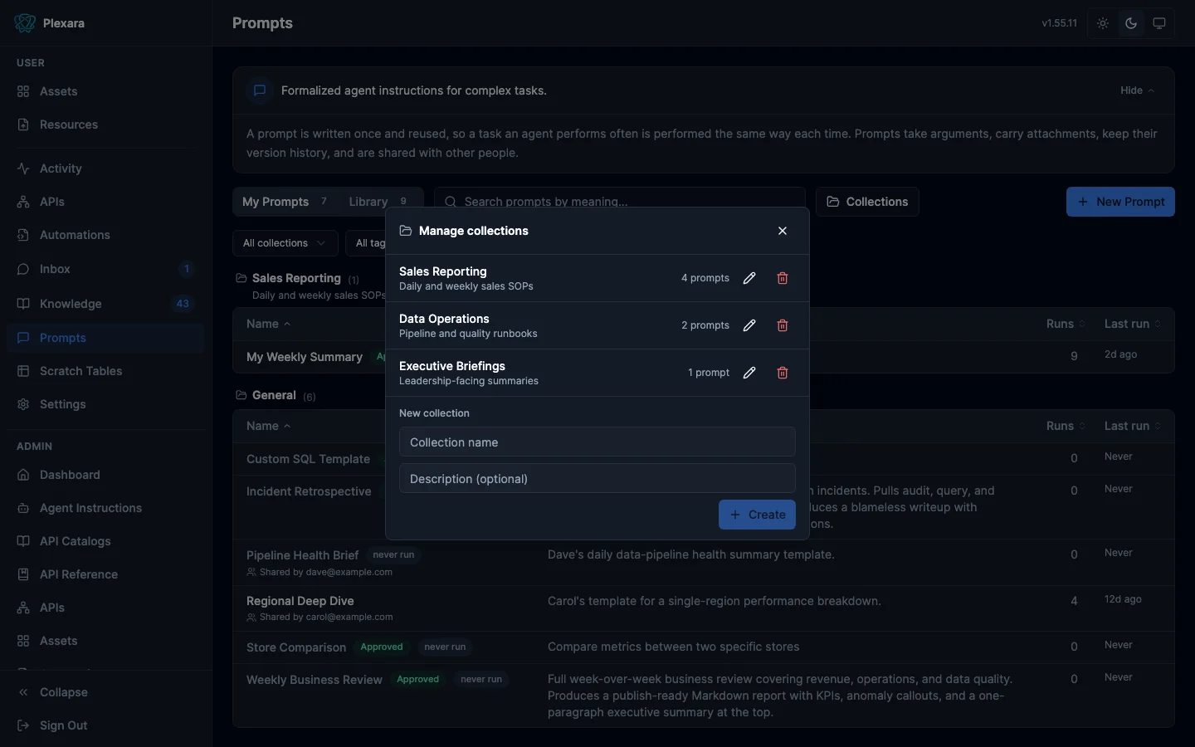Click the Data Operations collection row name

[444, 319]
